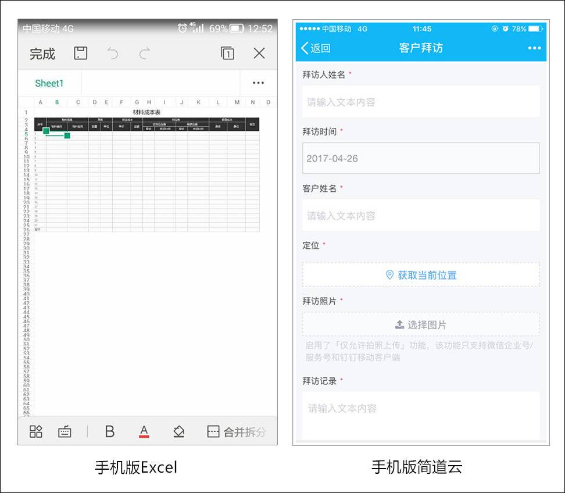Viewport: 565px width, 493px height.
Task: Select column F header
Action: (121, 102)
